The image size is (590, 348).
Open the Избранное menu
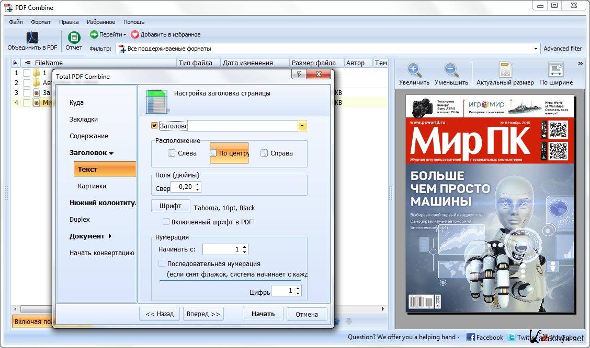101,22
